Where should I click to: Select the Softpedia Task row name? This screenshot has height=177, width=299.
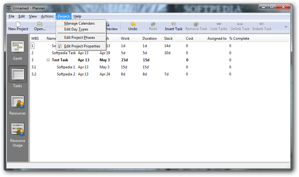point(64,53)
